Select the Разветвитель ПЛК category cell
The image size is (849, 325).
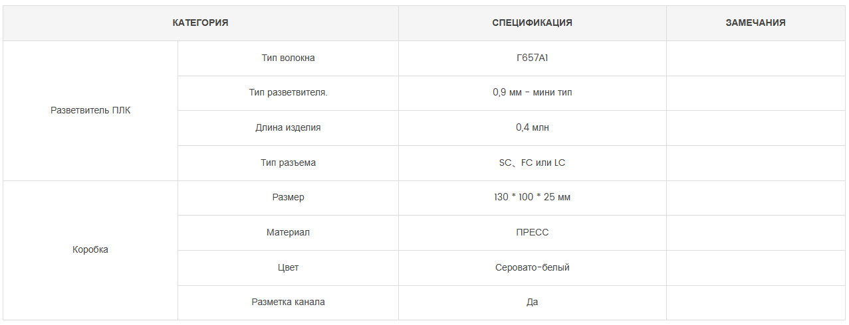click(90, 111)
